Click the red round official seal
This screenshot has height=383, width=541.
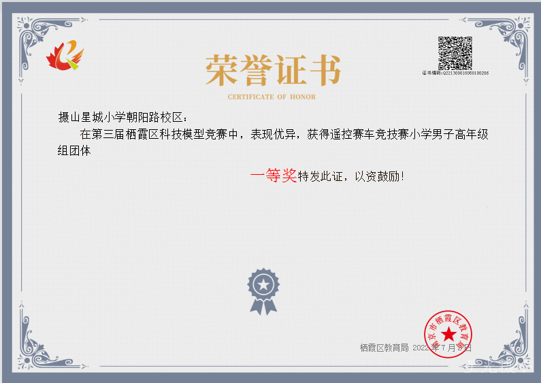pos(448,334)
